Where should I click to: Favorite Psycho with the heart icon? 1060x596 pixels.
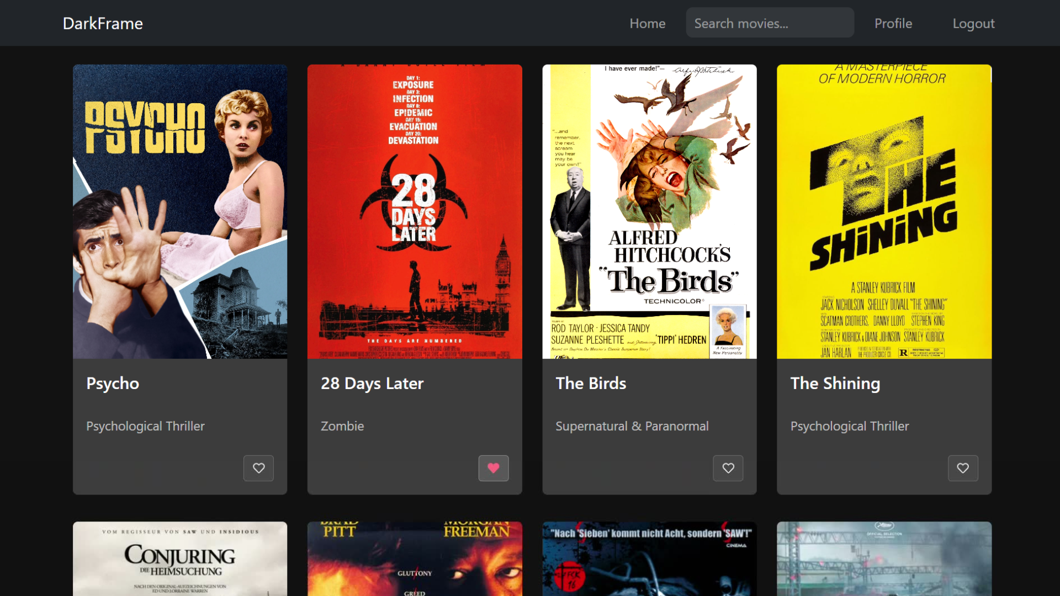coord(258,468)
